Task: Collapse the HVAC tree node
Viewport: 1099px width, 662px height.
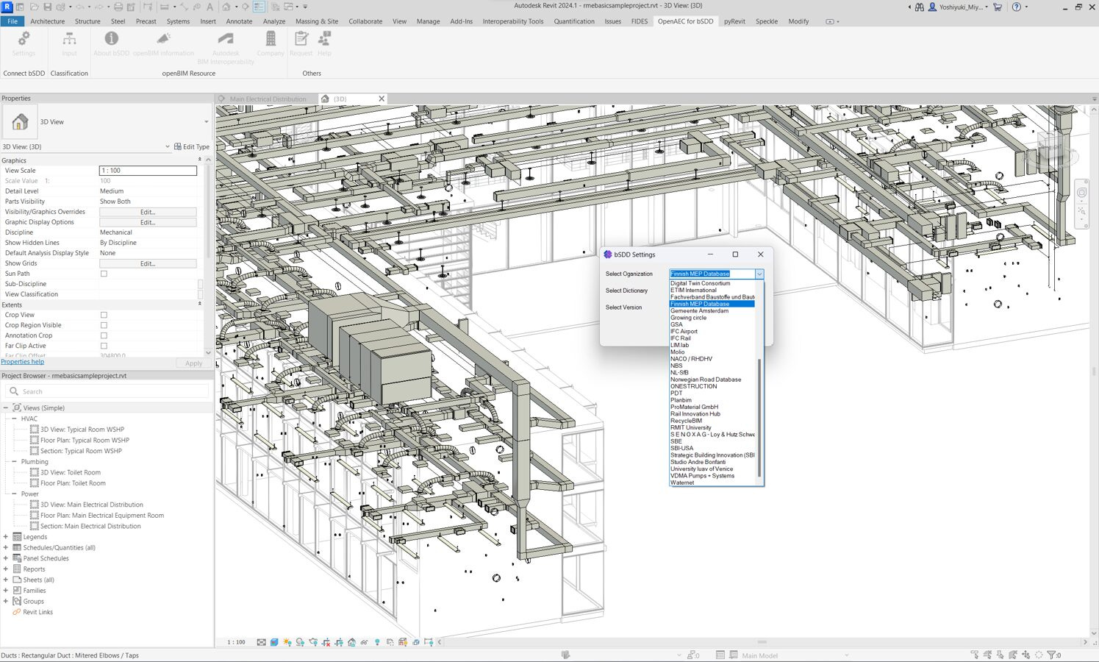Action: pyautogui.click(x=14, y=419)
